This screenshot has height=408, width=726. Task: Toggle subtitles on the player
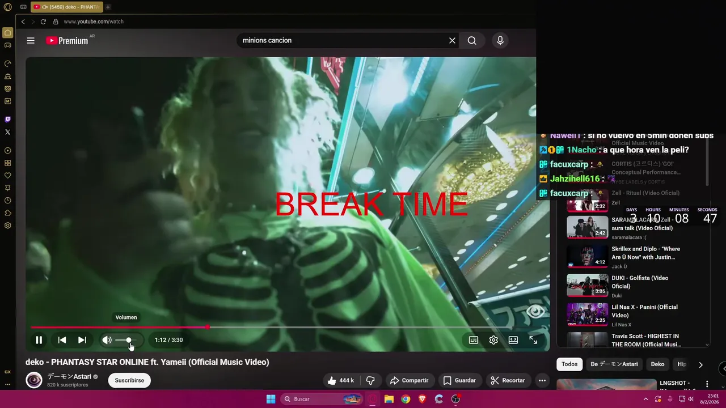pyautogui.click(x=473, y=340)
